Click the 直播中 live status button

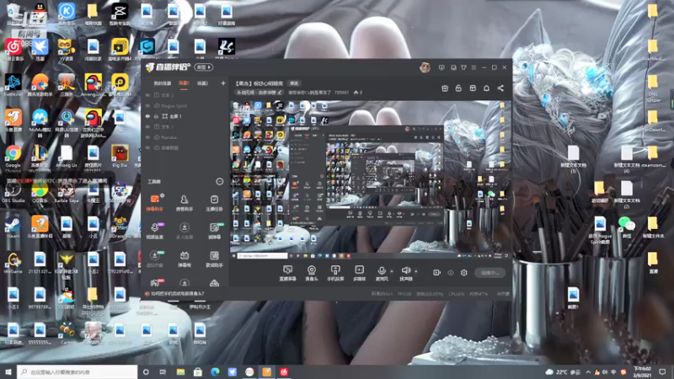tap(490, 272)
